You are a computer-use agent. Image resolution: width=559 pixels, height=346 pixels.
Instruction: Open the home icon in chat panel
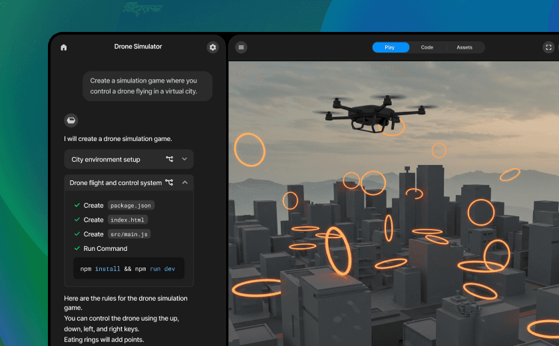(64, 47)
